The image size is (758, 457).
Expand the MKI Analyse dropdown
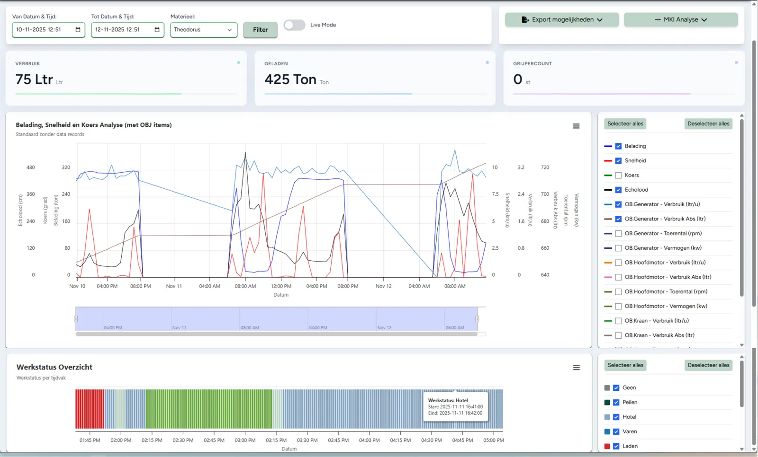681,20
